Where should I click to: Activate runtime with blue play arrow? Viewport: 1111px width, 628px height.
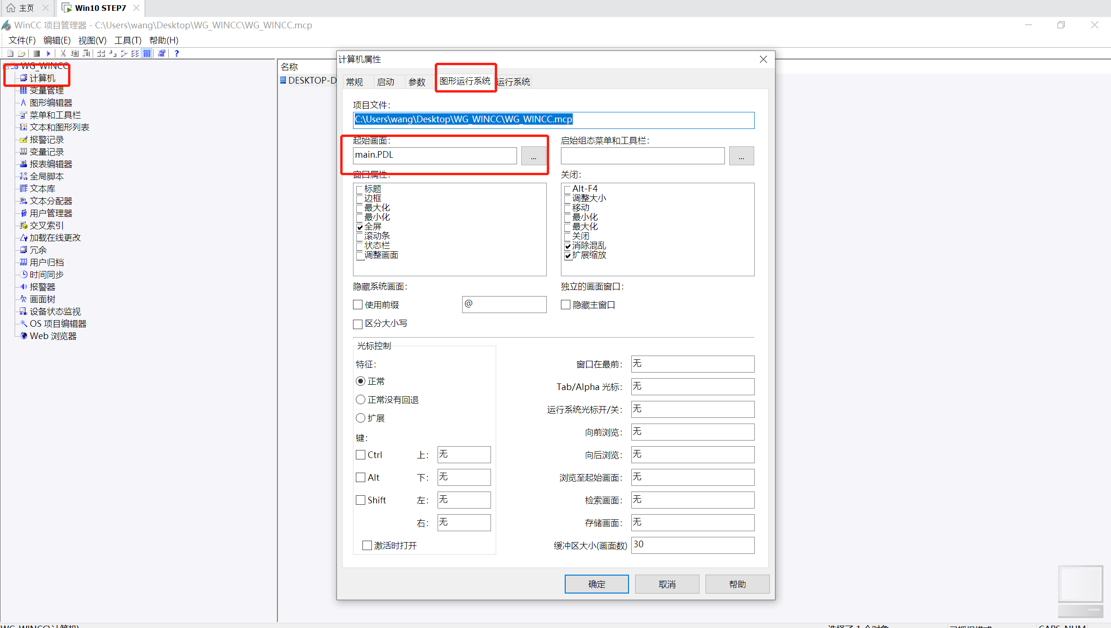(48, 53)
